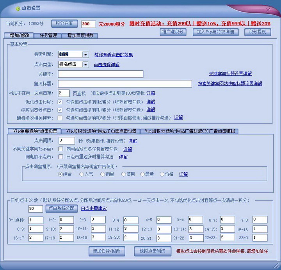The width and height of the screenshot is (281, 270).
Task: Click the 16-17 hourly click field
Action: 36,238
